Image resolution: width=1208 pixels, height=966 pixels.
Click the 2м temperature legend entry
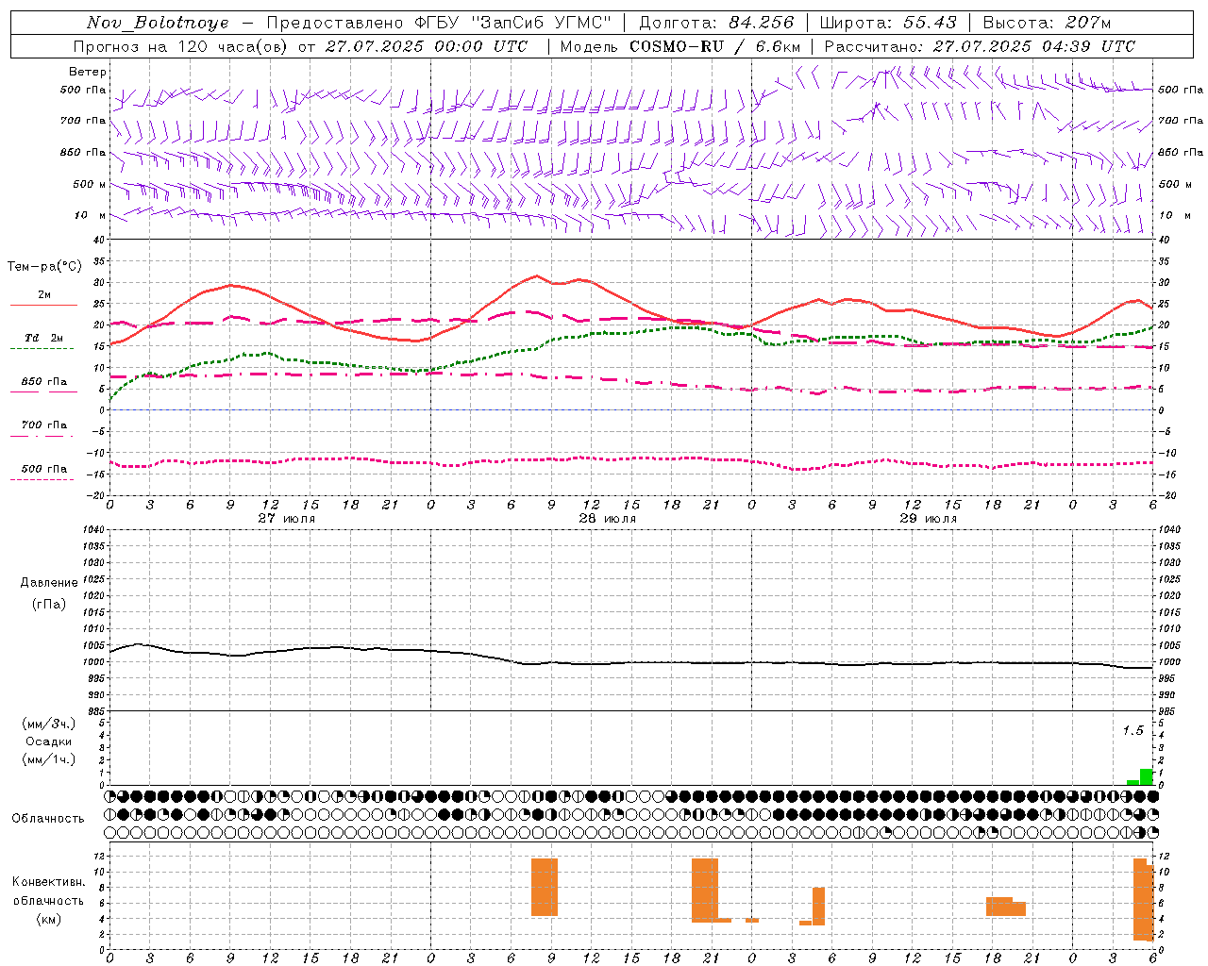[44, 295]
